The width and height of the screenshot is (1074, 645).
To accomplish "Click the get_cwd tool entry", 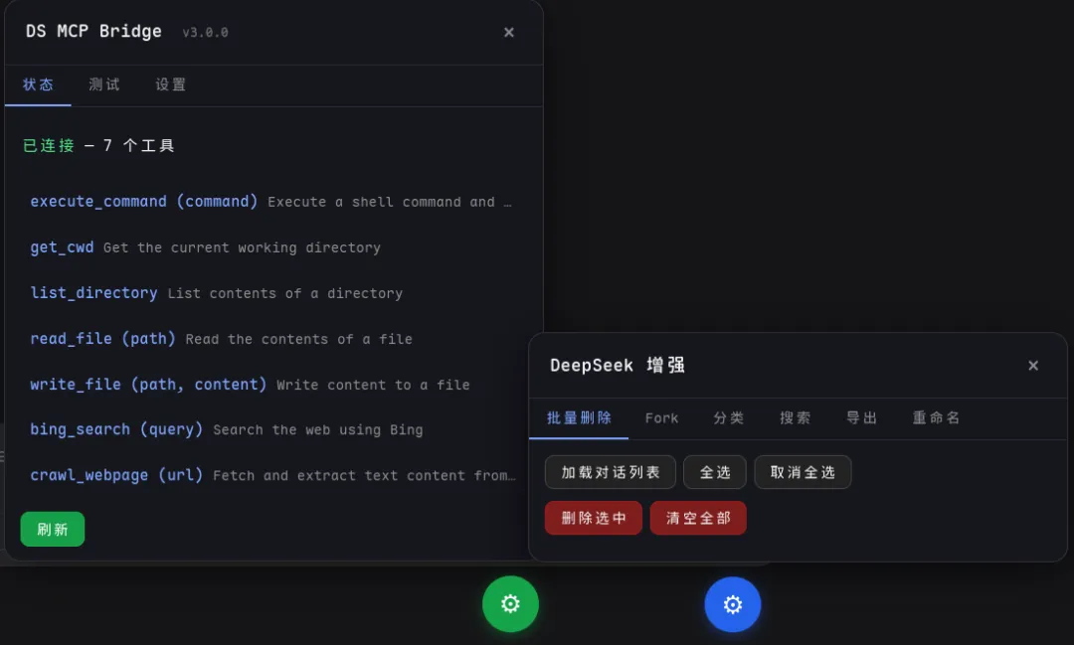I will pos(271,247).
